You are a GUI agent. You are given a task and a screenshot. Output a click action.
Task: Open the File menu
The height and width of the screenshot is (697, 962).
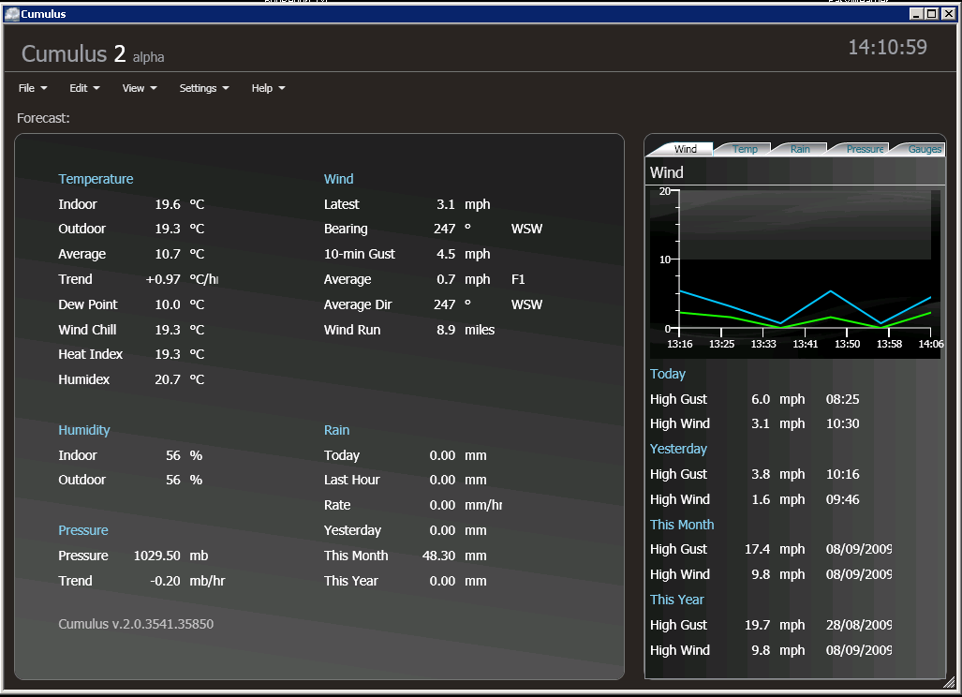32,88
